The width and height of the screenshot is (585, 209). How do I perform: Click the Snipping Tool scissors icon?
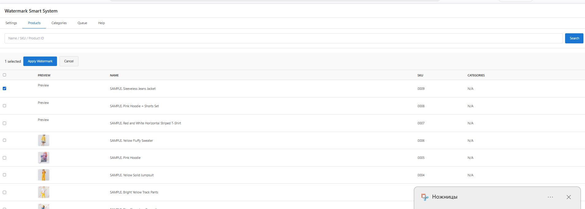425,197
